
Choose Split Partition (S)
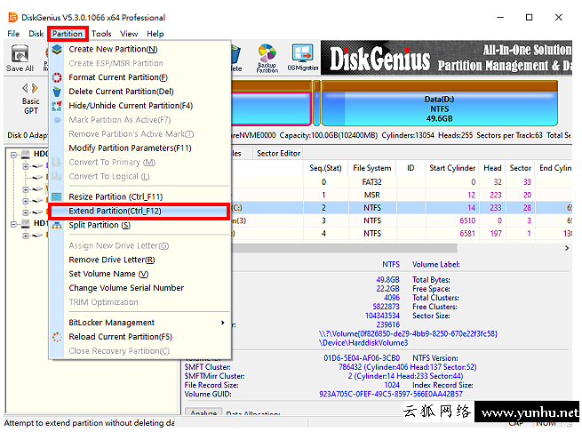[140, 225]
